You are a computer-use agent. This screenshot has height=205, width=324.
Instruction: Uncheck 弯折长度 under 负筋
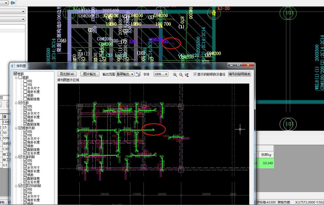click(25, 117)
